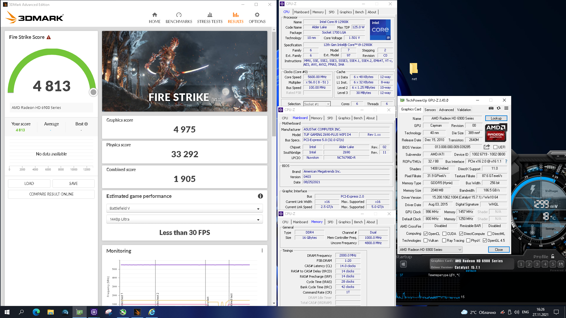Switch to GPU-Z Sensors tab
The width and height of the screenshot is (566, 318).
click(430, 110)
